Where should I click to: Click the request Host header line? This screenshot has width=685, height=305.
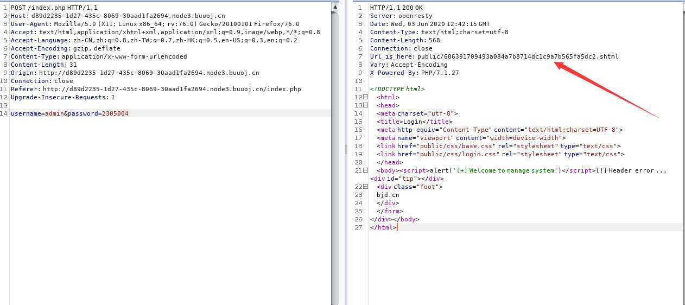click(x=118, y=16)
